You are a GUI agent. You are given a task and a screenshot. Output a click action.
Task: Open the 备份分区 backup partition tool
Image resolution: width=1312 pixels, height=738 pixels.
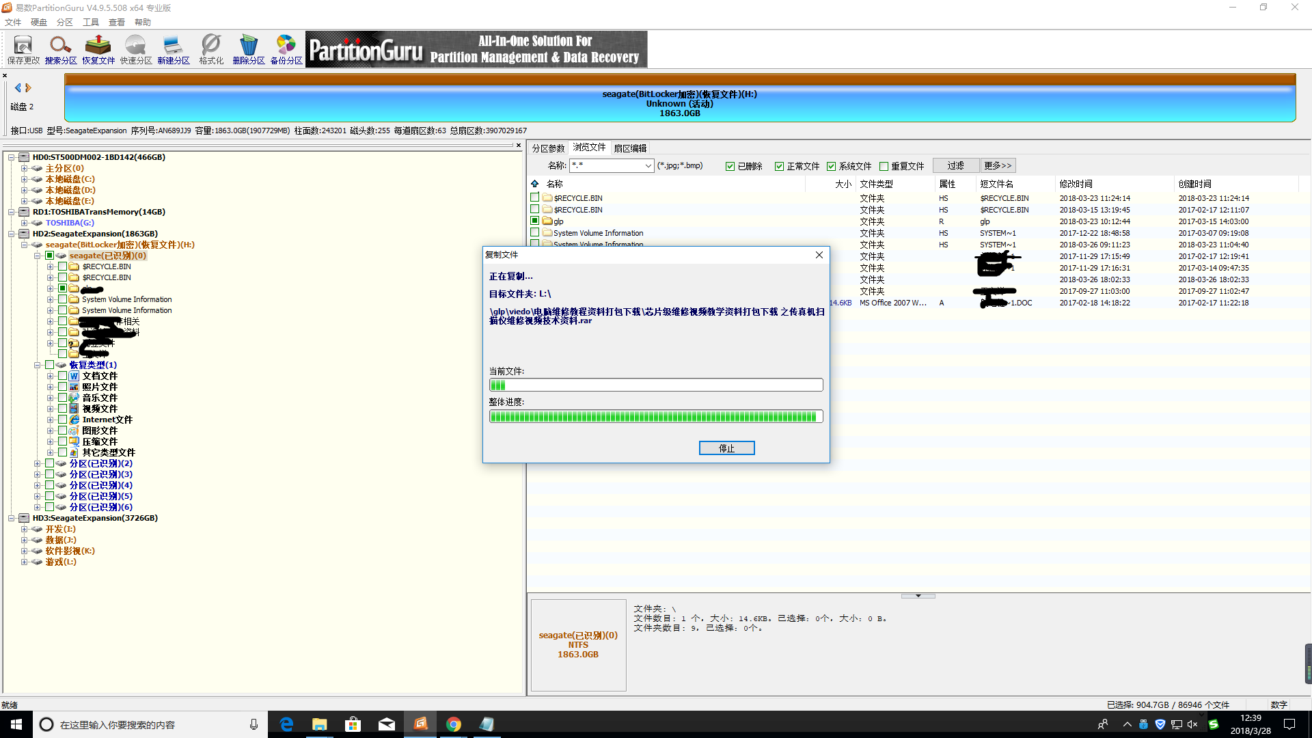[x=286, y=50]
